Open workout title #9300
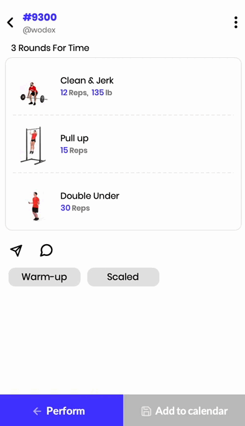This screenshot has width=245, height=426. 40,17
